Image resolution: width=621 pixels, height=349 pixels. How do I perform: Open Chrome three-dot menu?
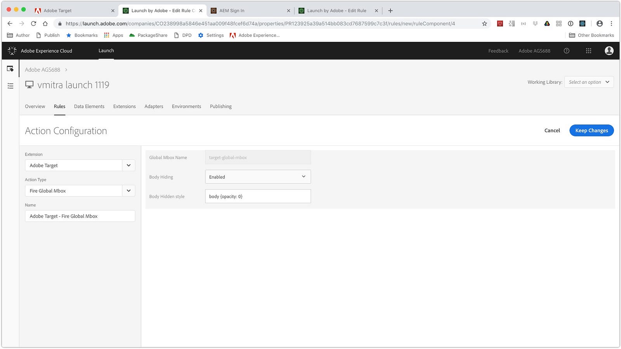(611, 24)
